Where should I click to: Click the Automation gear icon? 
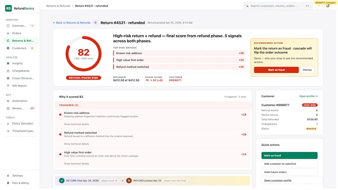tap(8, 101)
